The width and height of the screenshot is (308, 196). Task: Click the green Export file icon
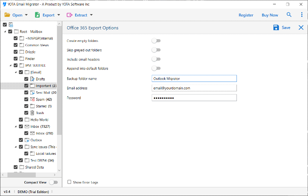[37, 15]
